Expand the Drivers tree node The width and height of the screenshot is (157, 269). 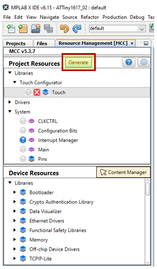tap(10, 102)
